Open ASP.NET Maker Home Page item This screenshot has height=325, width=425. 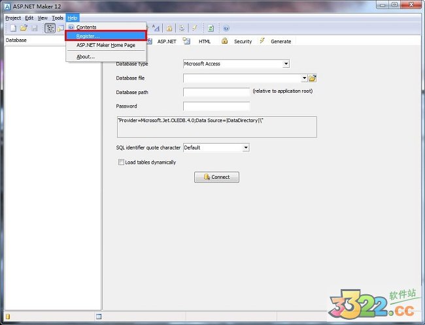point(106,45)
